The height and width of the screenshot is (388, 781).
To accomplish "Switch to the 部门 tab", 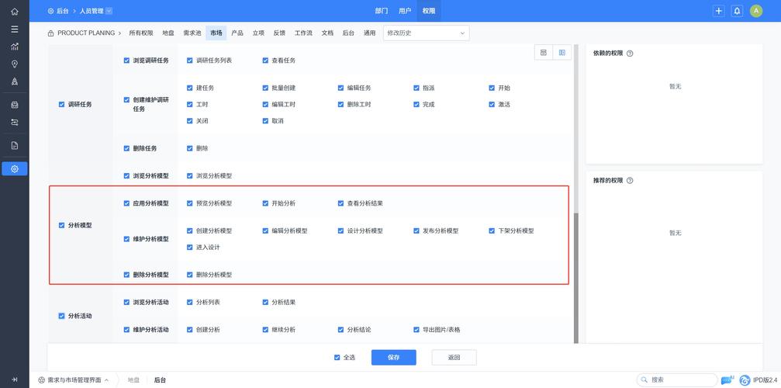I will pyautogui.click(x=382, y=11).
